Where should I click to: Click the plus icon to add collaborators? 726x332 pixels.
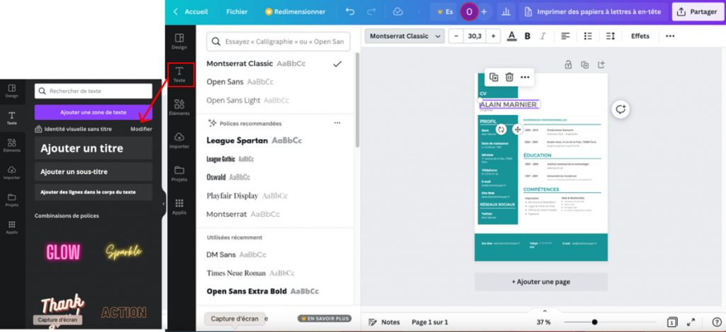(484, 11)
